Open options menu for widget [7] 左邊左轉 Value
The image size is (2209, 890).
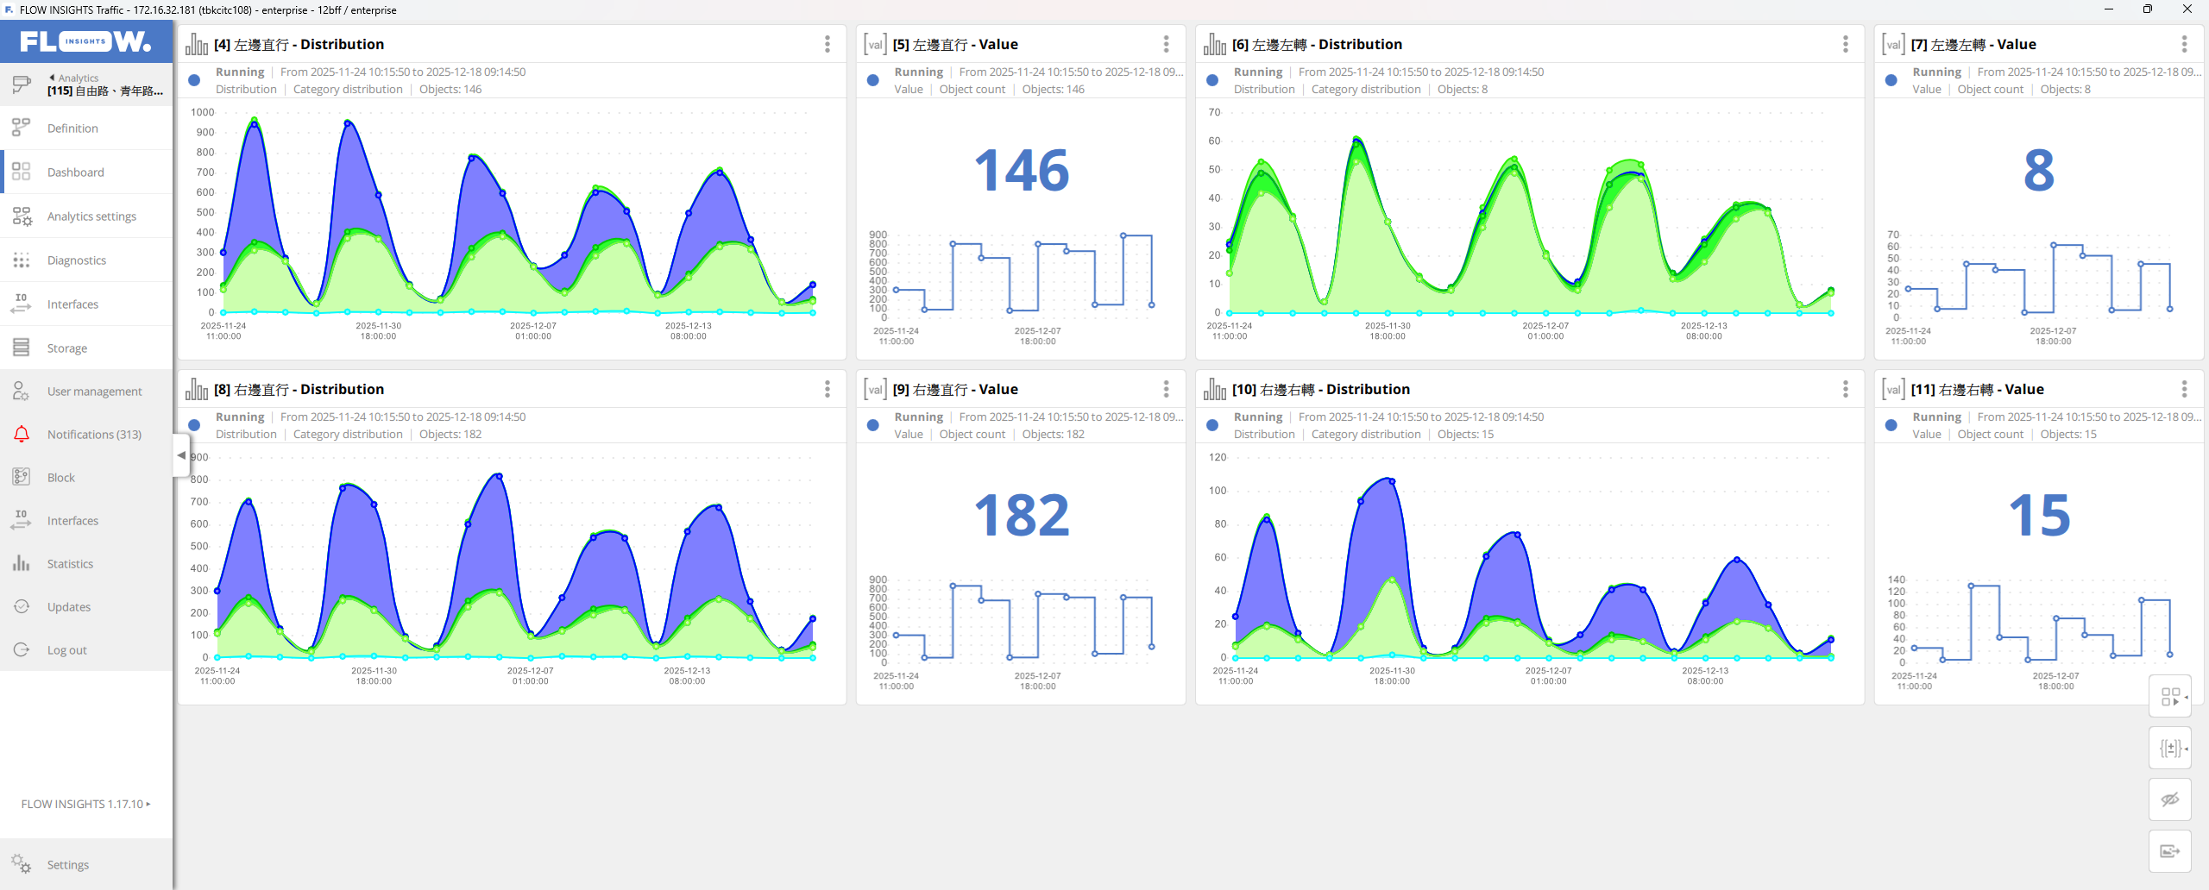point(2184,44)
